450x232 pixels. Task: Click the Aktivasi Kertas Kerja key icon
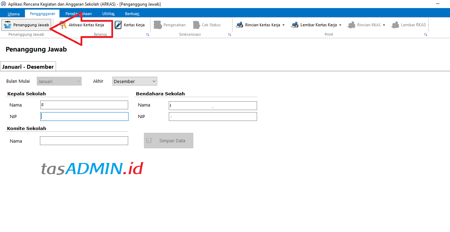[63, 25]
